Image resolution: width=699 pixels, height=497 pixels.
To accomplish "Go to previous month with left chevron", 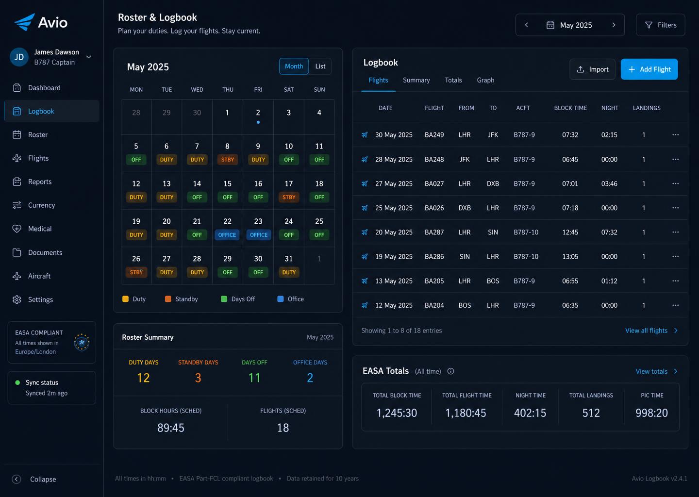I will [526, 25].
